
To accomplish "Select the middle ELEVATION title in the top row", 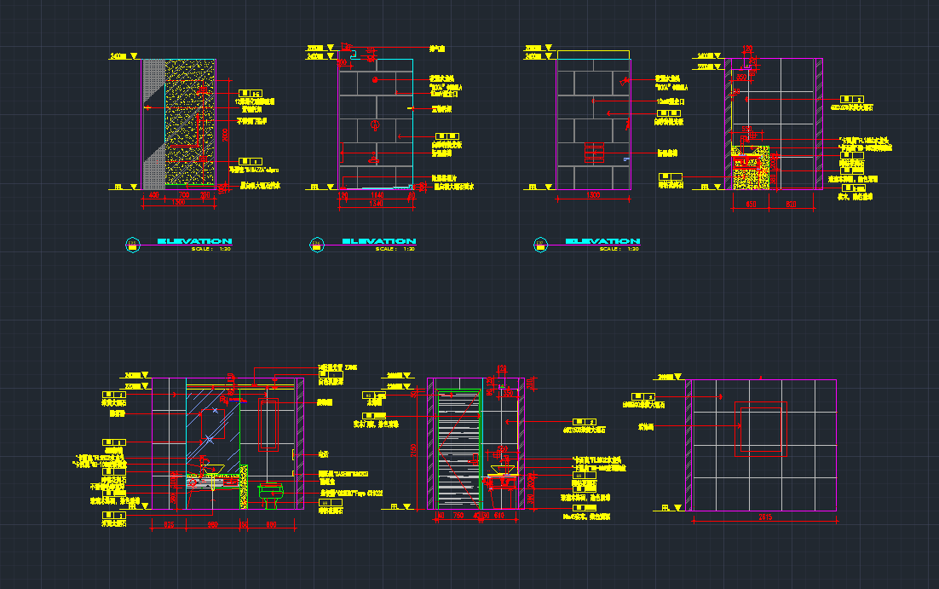I will click(x=378, y=241).
